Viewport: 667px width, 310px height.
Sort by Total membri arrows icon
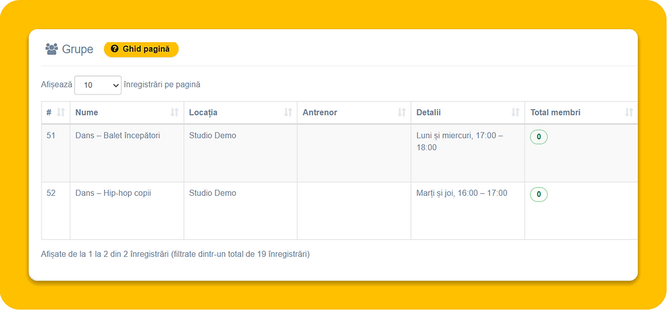629,113
